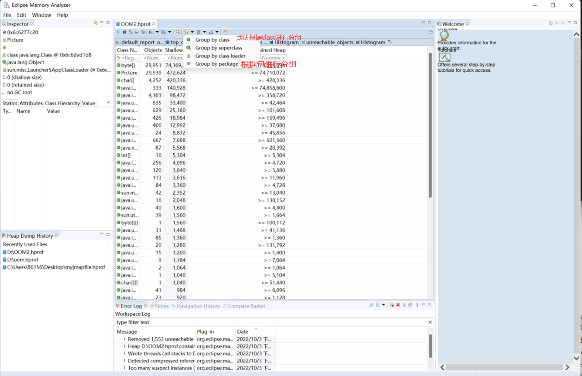
Task: Delete the log with the red X icon
Action: click(398, 305)
